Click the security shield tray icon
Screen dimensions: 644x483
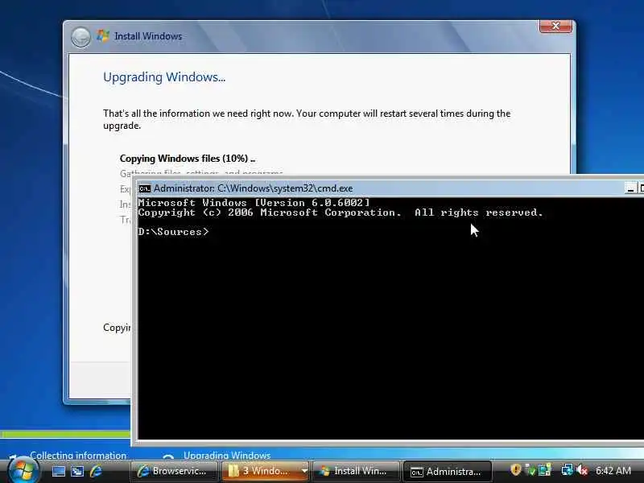515,470
